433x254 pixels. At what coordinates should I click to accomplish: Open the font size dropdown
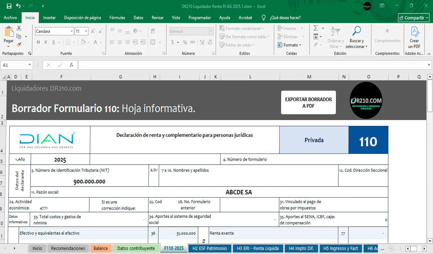click(86, 31)
